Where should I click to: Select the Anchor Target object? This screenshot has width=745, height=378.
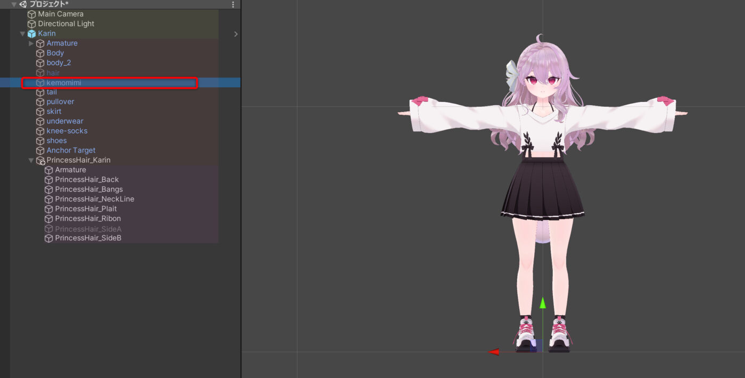pyautogui.click(x=71, y=150)
